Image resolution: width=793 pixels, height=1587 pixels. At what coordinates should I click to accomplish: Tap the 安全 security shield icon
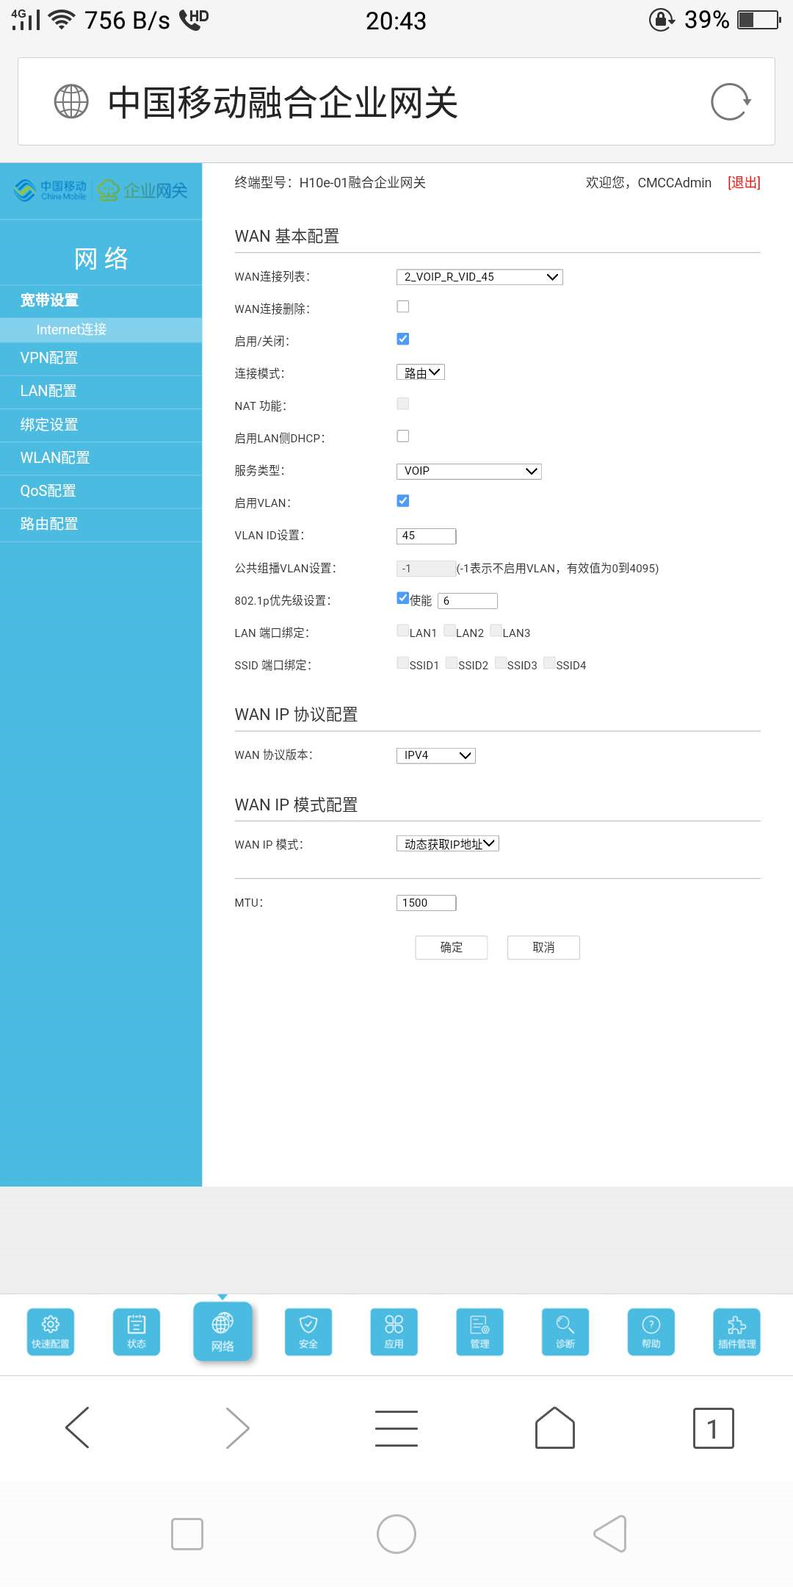308,1331
